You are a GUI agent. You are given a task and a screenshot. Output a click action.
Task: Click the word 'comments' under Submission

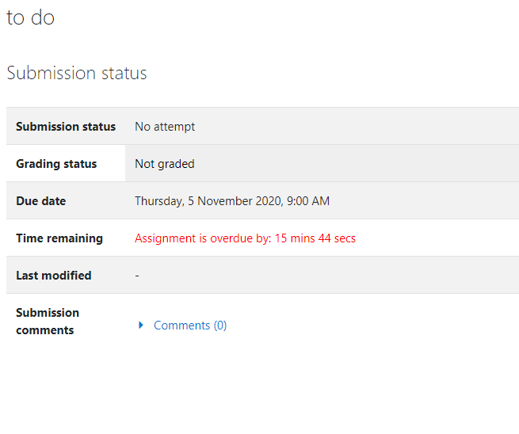pyautogui.click(x=45, y=330)
